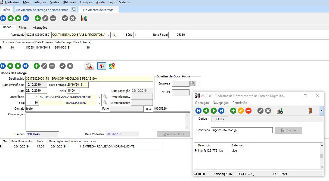329x181 pixels.
Task: Click the orange edit pencil in popup window
Action: coord(241,111)
